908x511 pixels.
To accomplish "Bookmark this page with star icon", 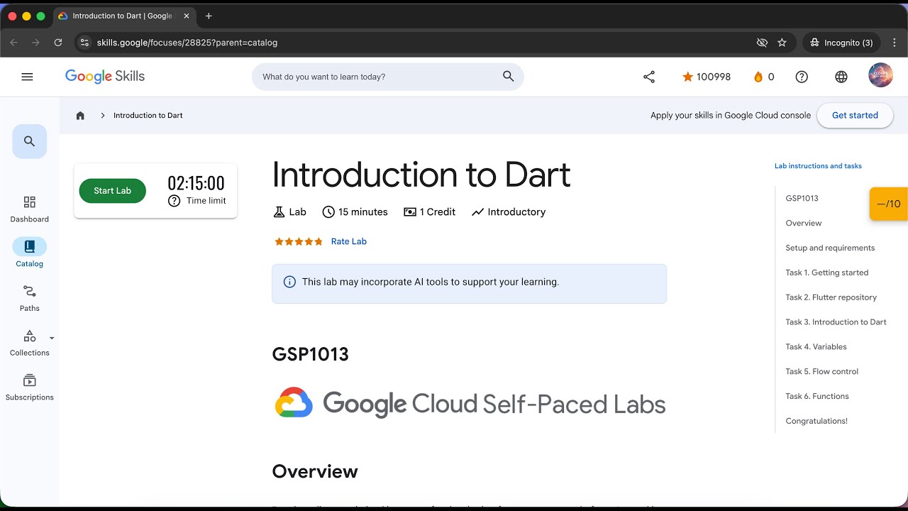I will coord(782,43).
